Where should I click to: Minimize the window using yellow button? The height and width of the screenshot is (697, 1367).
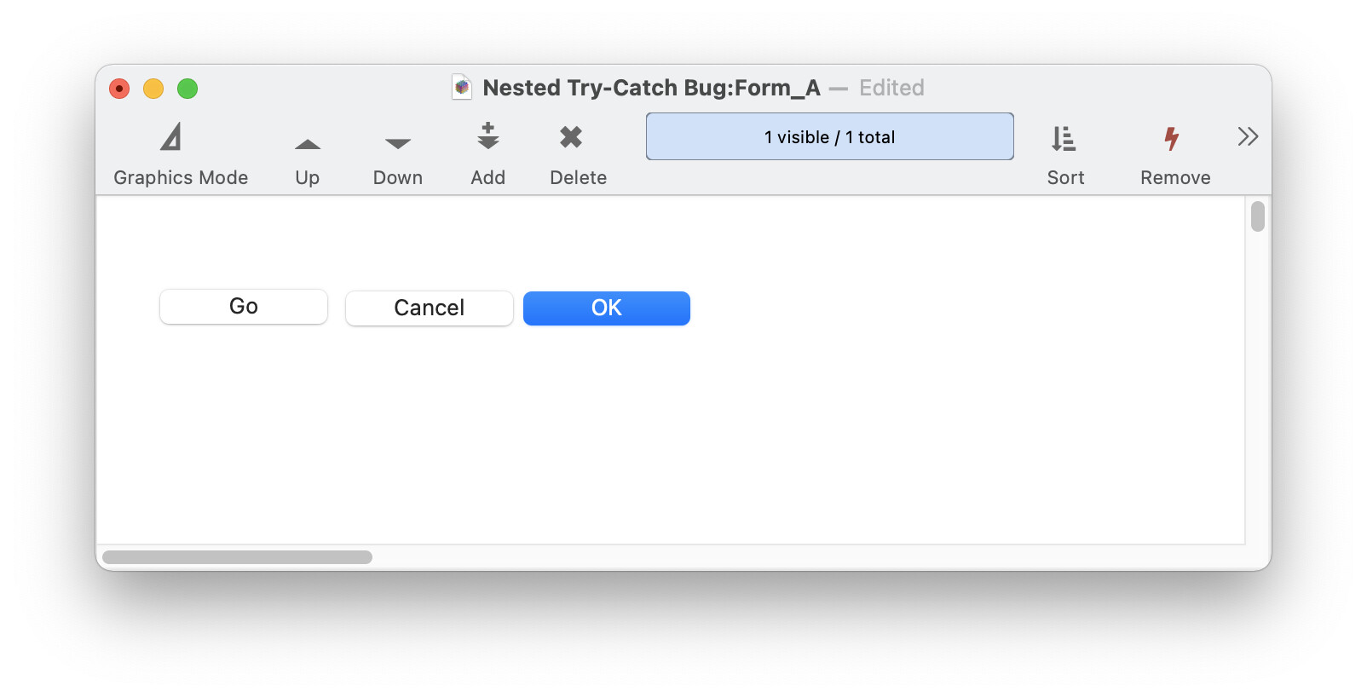pos(153,89)
